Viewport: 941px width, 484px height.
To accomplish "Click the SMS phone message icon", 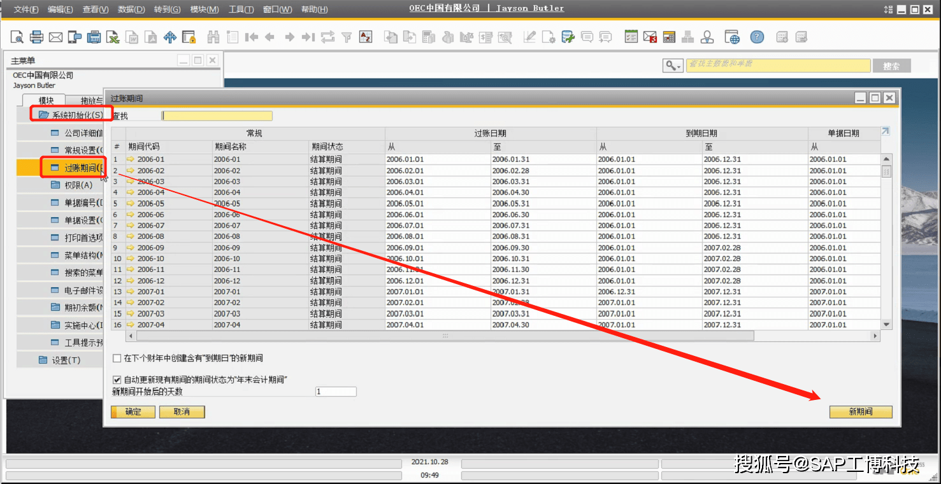I will click(75, 37).
